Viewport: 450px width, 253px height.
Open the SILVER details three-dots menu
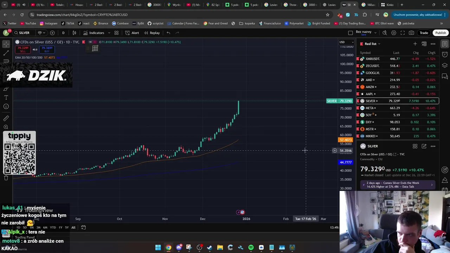433,146
